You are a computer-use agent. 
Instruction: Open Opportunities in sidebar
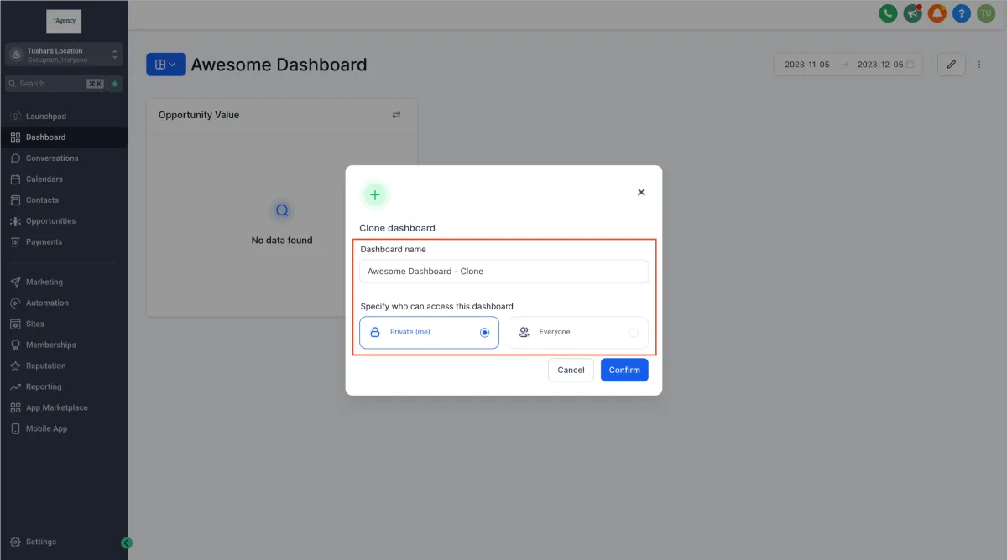pos(64,221)
